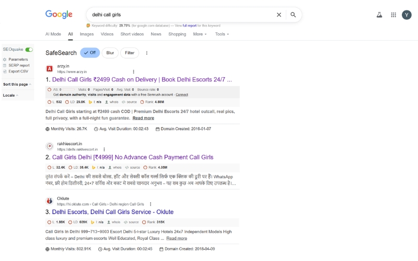418x261 pixels.
Task: Click into the Google search input field
Action: coord(178,15)
